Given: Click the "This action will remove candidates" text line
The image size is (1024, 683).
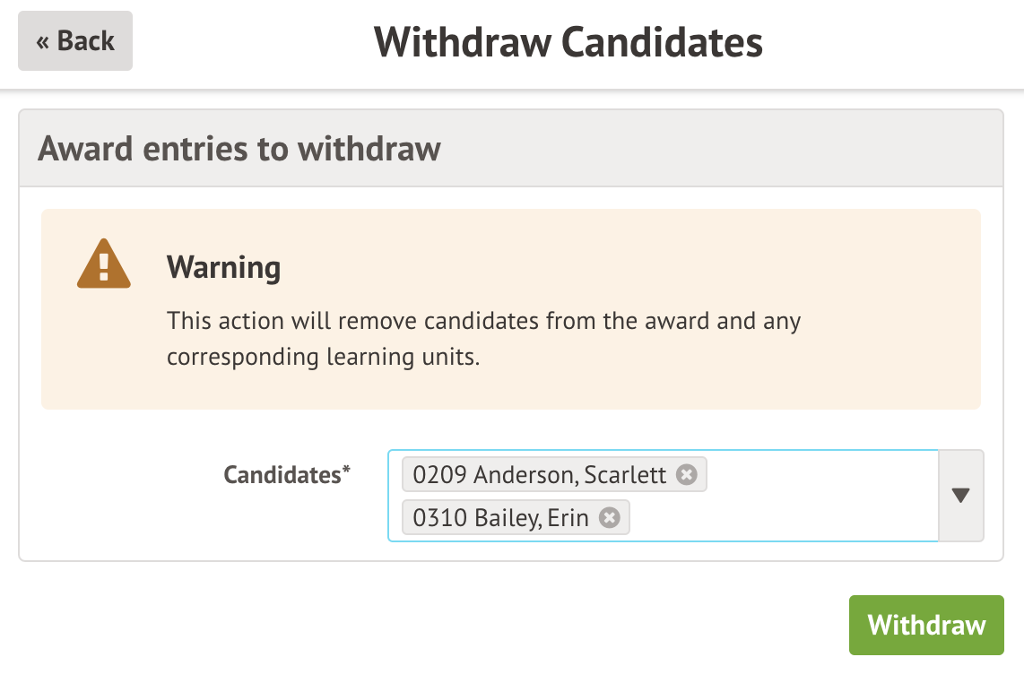Looking at the screenshot, I should [484, 321].
